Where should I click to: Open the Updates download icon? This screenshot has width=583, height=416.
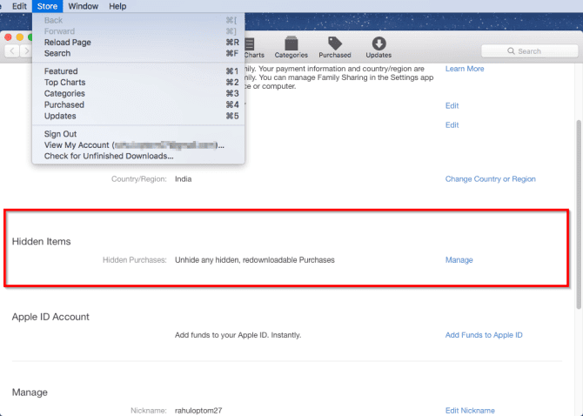(x=379, y=47)
